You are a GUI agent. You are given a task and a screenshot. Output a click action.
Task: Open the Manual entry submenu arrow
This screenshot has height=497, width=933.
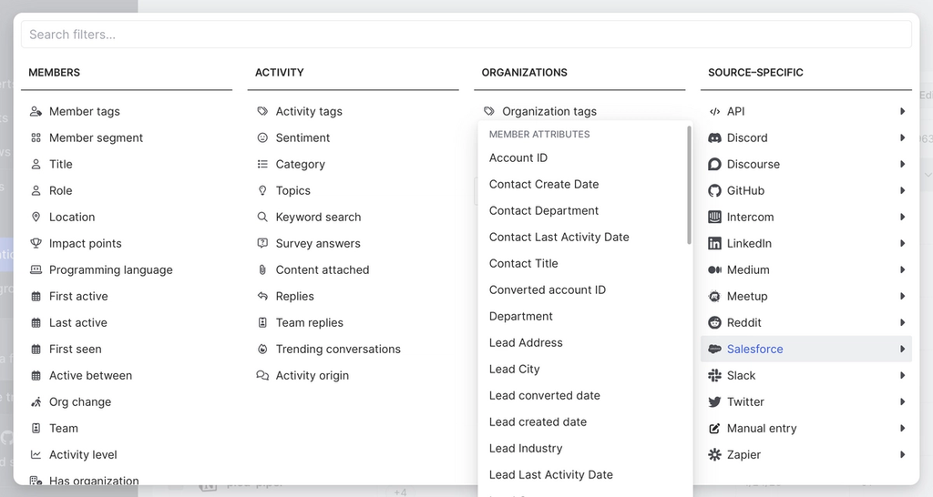click(902, 429)
